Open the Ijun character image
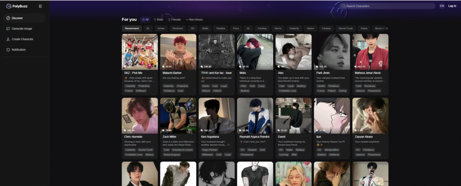Viewport: 461px width, 186px height. click(x=332, y=116)
